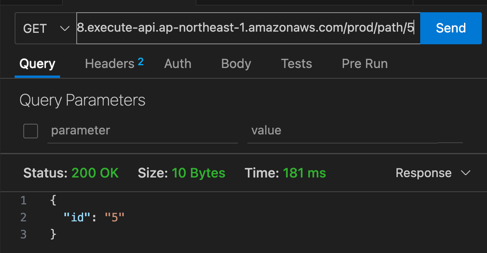This screenshot has width=487, height=253.
Task: Select the Pre Run tab
Action: tap(365, 64)
